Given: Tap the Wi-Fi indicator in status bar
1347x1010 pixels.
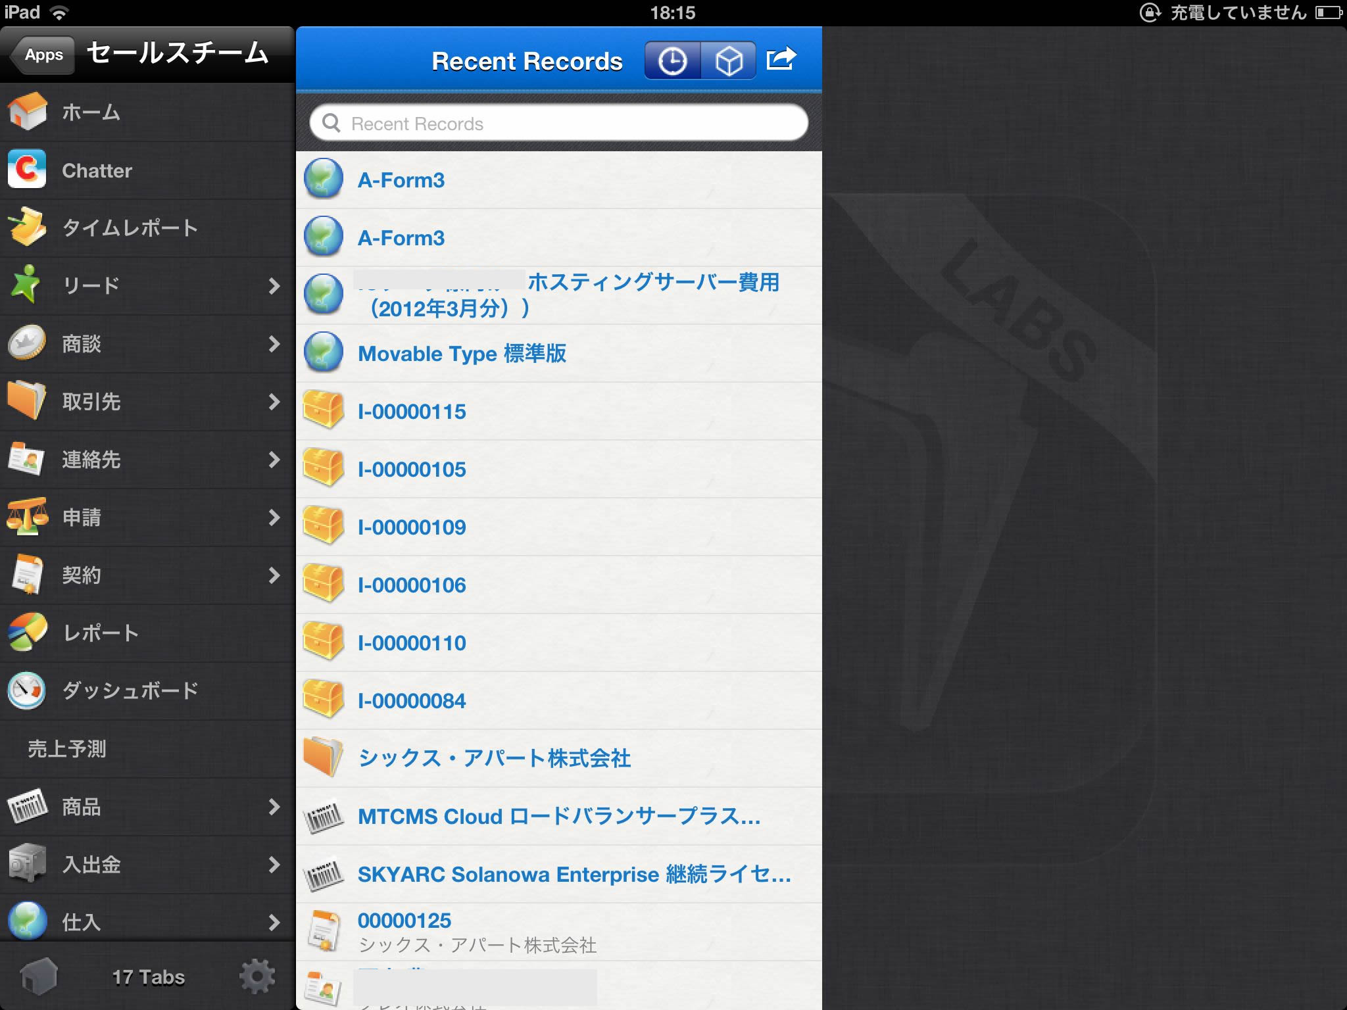Looking at the screenshot, I should point(59,12).
